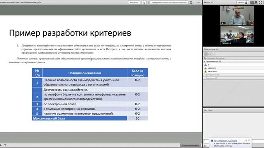Open attendee status view icon
This screenshot has height=148, width=264.
click(x=214, y=54)
